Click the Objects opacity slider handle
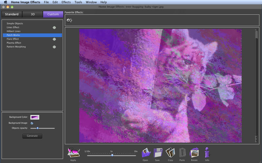The image size is (262, 163). 38,128
